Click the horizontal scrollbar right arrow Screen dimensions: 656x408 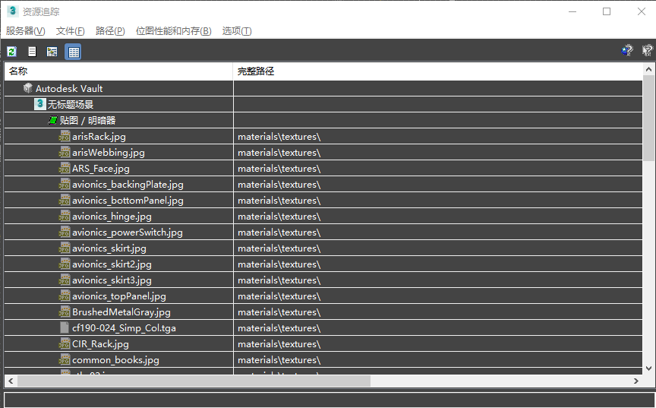coord(636,381)
